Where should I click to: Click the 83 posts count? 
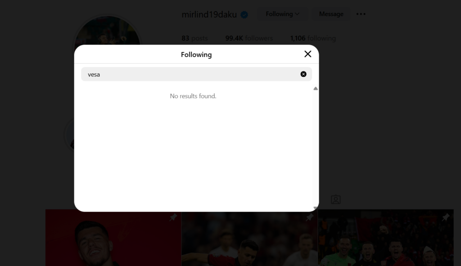tap(194, 39)
